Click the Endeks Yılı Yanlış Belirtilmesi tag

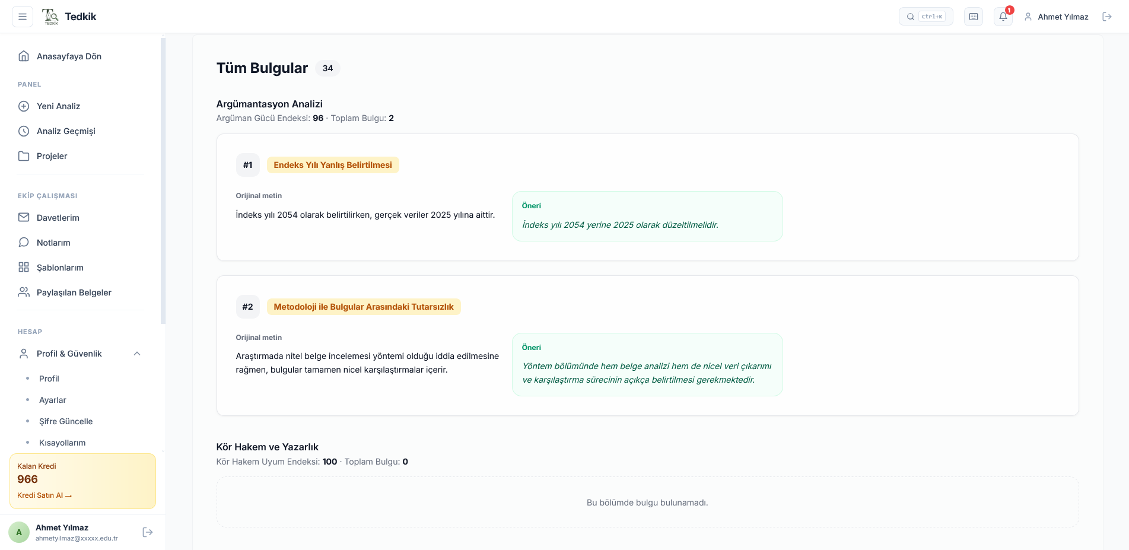click(x=333, y=165)
